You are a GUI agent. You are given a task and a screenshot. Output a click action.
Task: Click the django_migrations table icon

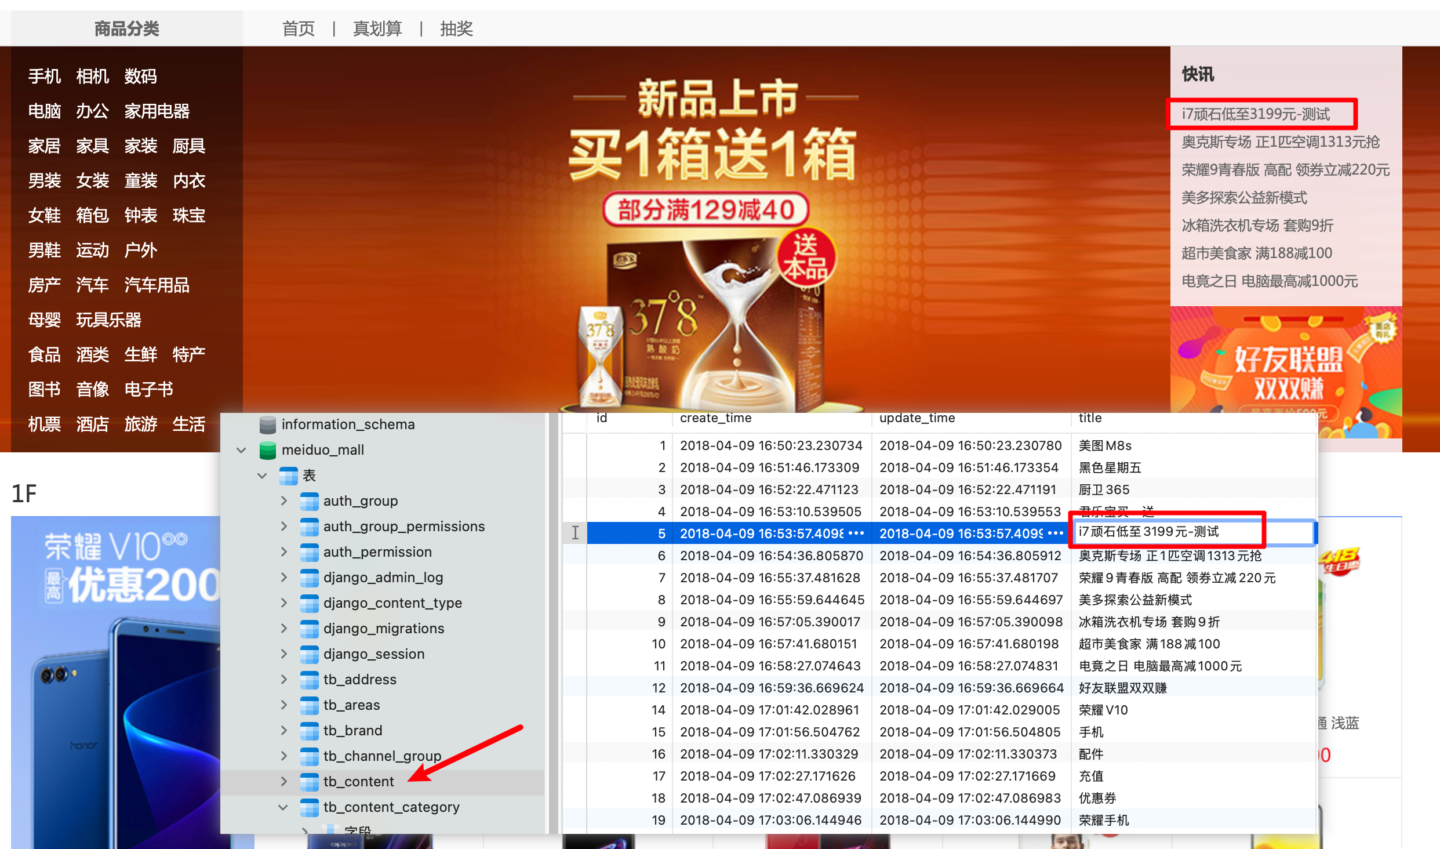pos(309,629)
